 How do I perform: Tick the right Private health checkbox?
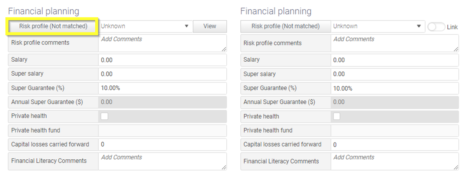pyautogui.click(x=337, y=116)
